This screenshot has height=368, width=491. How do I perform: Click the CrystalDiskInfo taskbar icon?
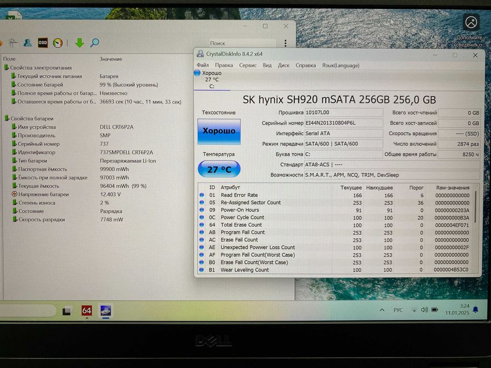(x=106, y=310)
